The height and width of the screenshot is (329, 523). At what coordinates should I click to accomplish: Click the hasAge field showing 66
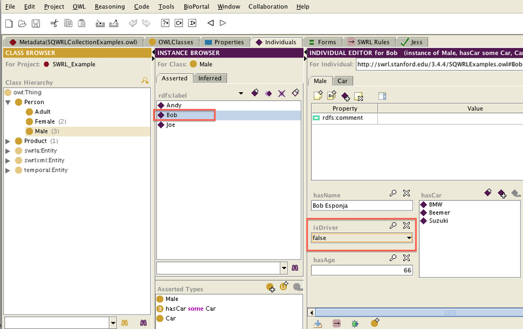(x=362, y=270)
